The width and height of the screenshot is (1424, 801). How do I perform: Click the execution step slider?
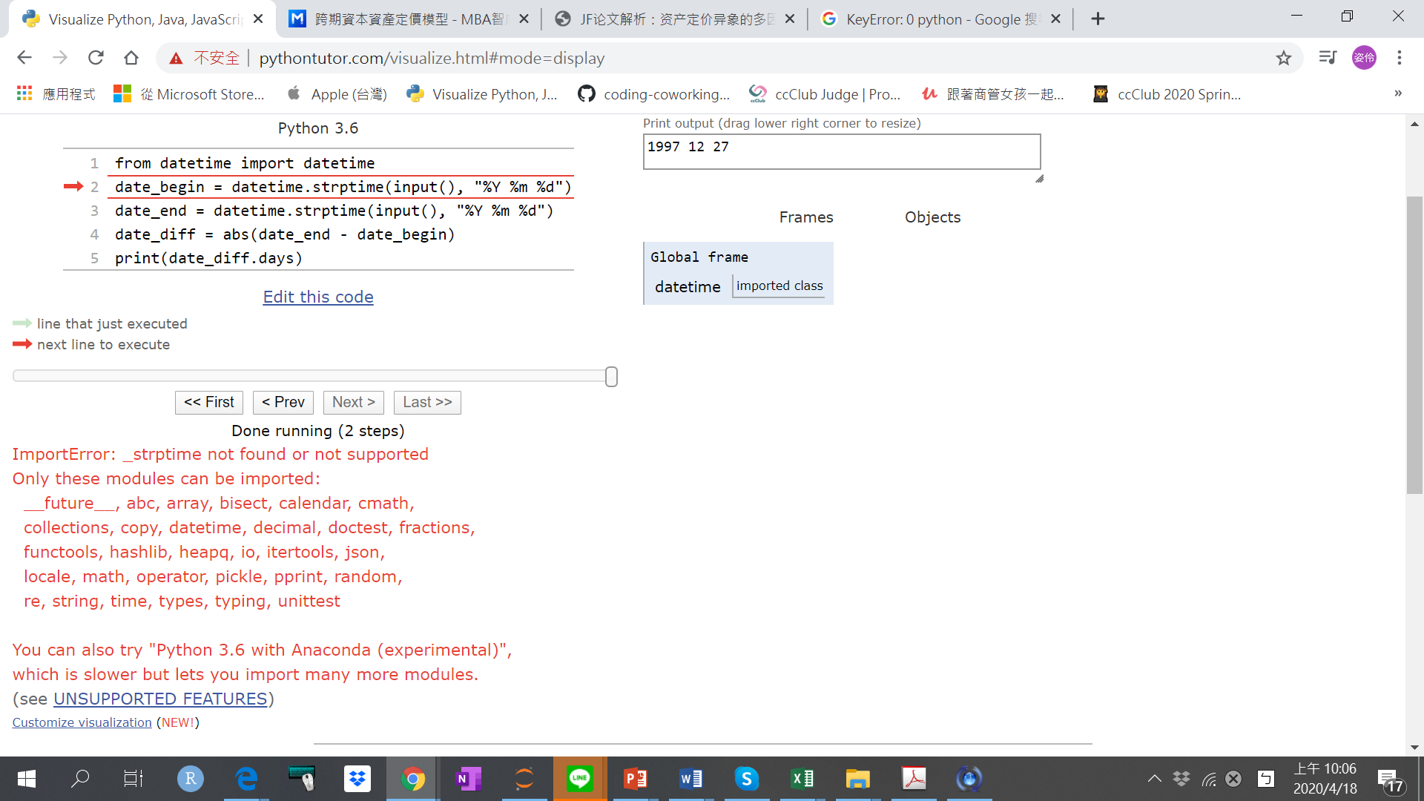coord(610,376)
